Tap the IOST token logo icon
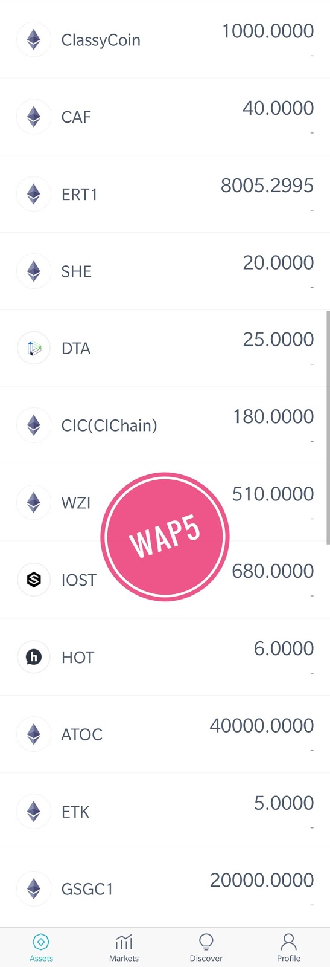 point(34,580)
